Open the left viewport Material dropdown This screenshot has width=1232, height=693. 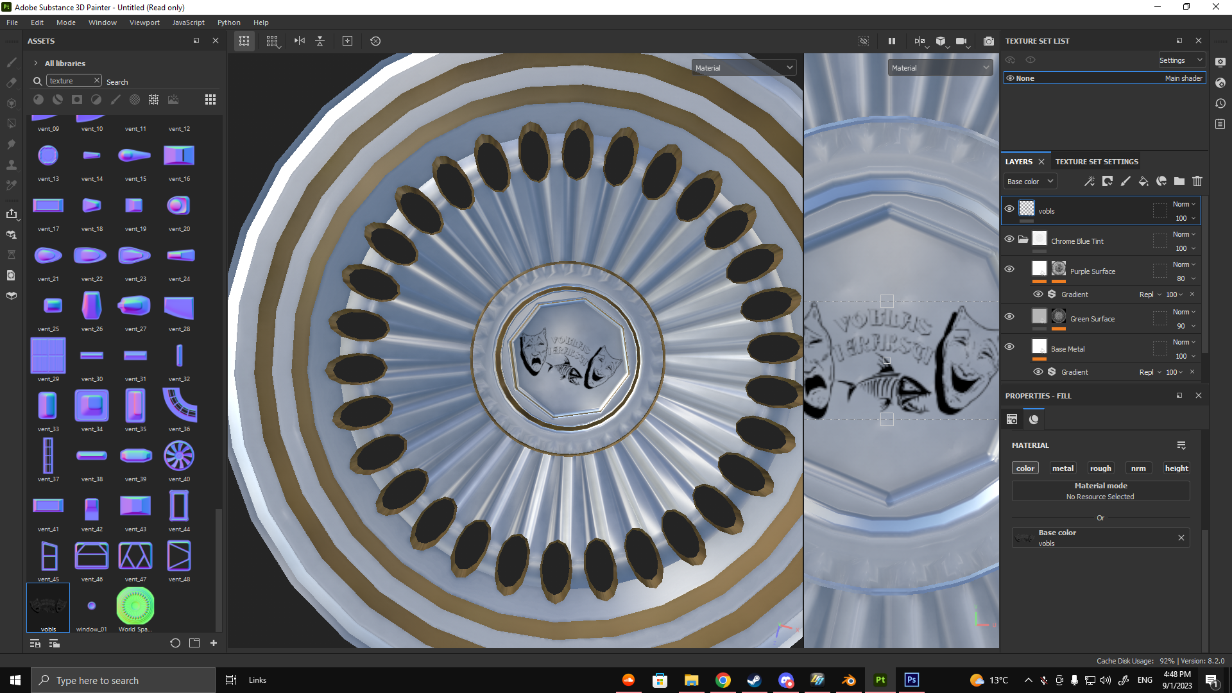744,68
